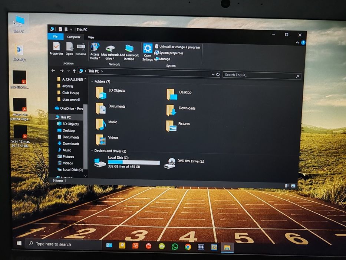
Task: Select the Downloads folder in main pane
Action: [x=181, y=110]
